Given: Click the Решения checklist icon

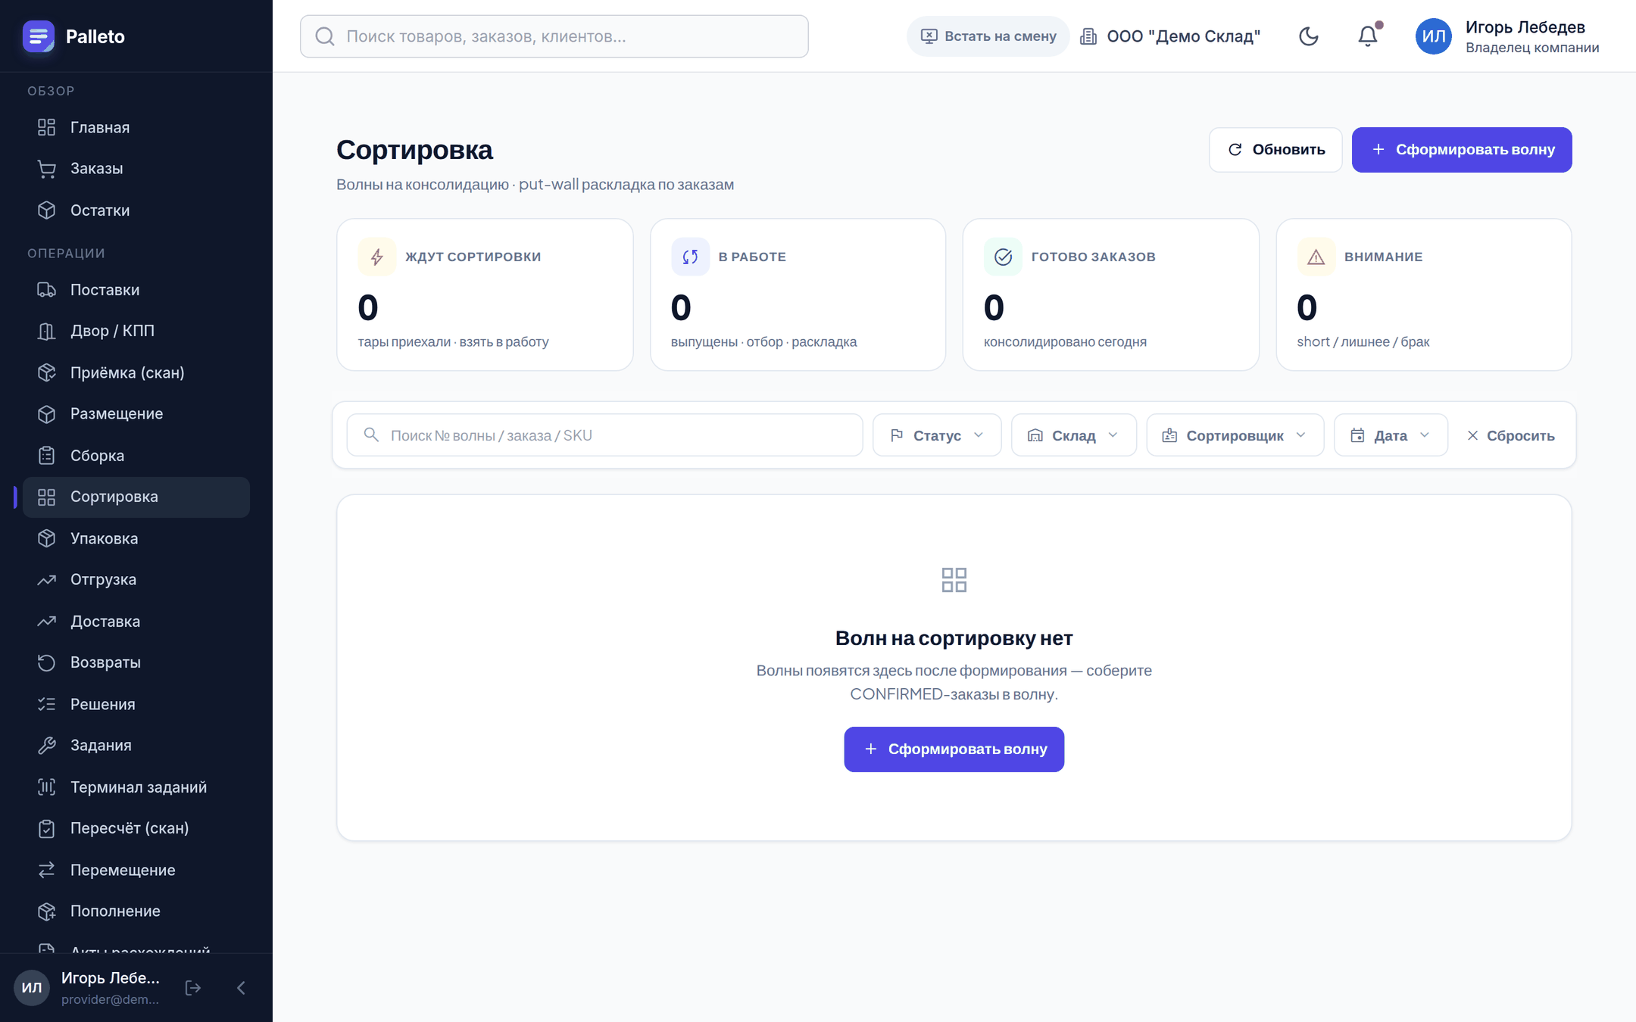Looking at the screenshot, I should click(x=47, y=704).
